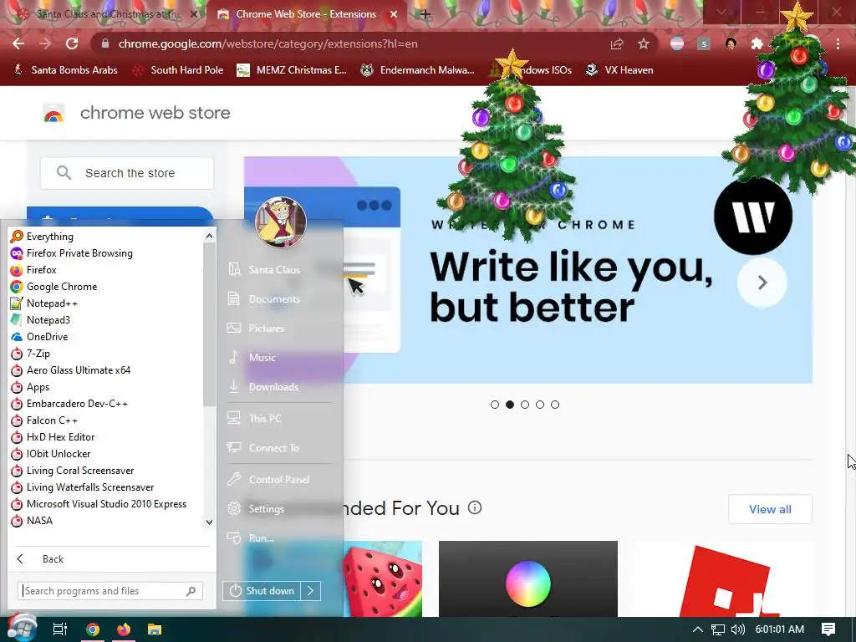This screenshot has height=642, width=856.
Task: Click the taskbar clock showing 6:01:01 AM
Action: pos(780,629)
